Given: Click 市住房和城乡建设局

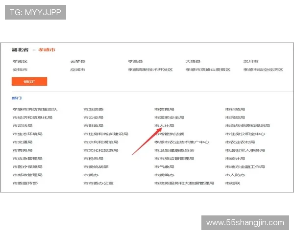Looking at the screenshot, I should coord(106,134).
